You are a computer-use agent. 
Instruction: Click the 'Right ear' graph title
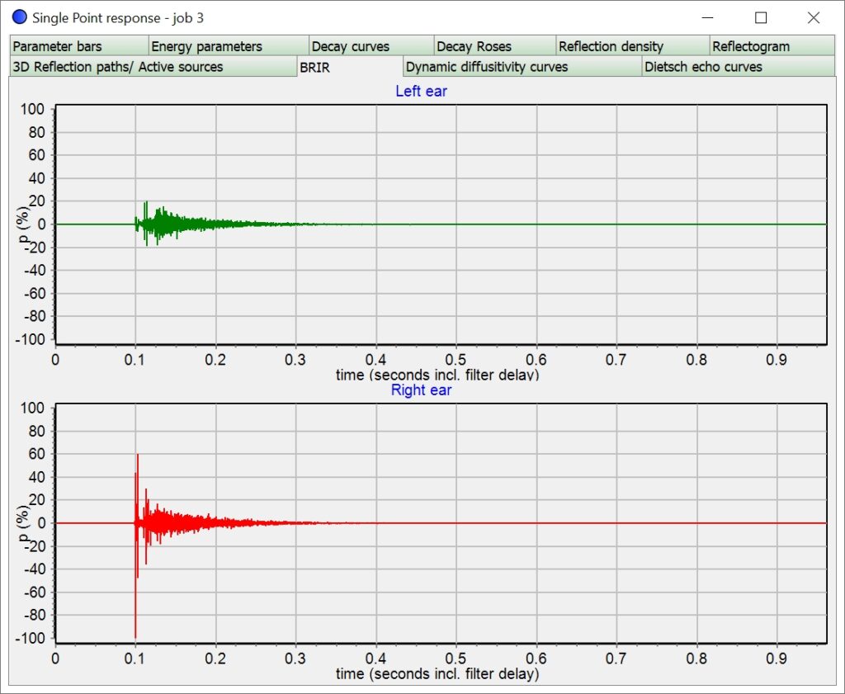421,390
